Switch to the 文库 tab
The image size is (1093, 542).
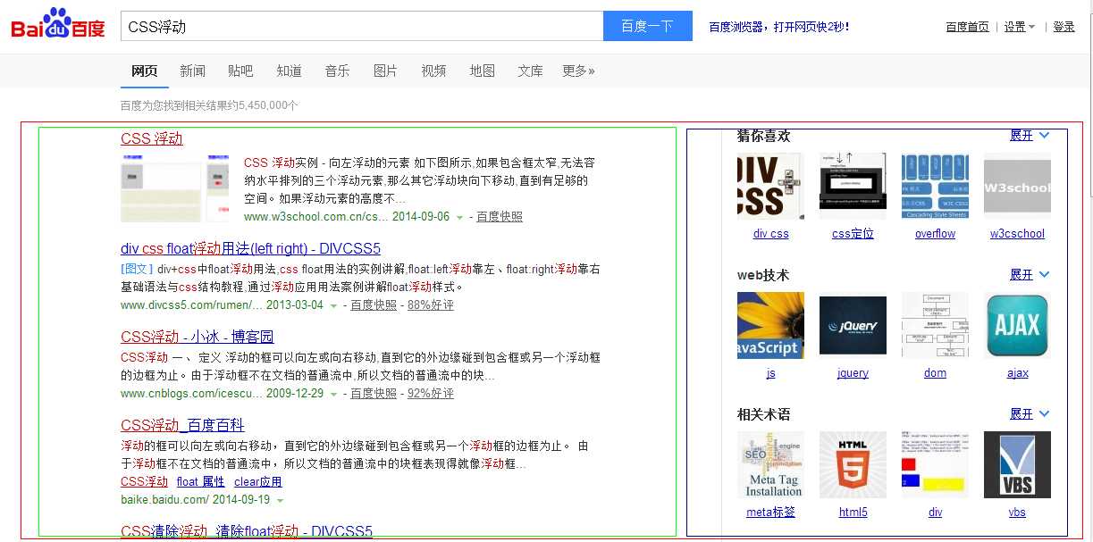(x=530, y=71)
